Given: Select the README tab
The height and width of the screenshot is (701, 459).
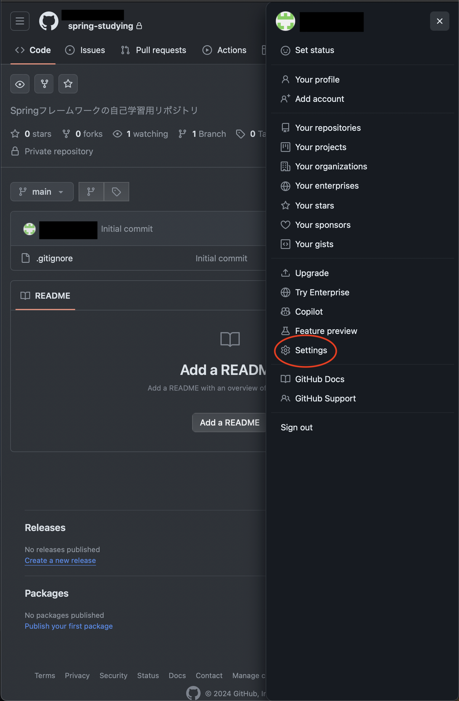Looking at the screenshot, I should coord(45,296).
